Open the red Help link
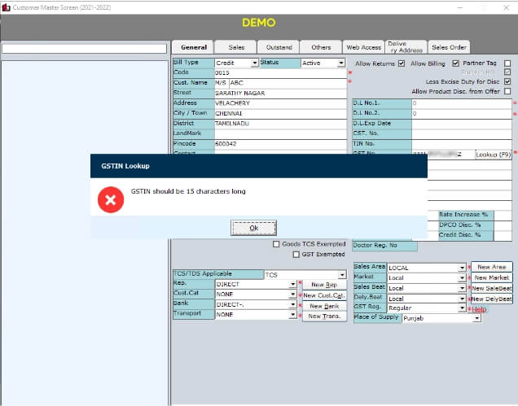This screenshot has width=518, height=406. click(479, 309)
